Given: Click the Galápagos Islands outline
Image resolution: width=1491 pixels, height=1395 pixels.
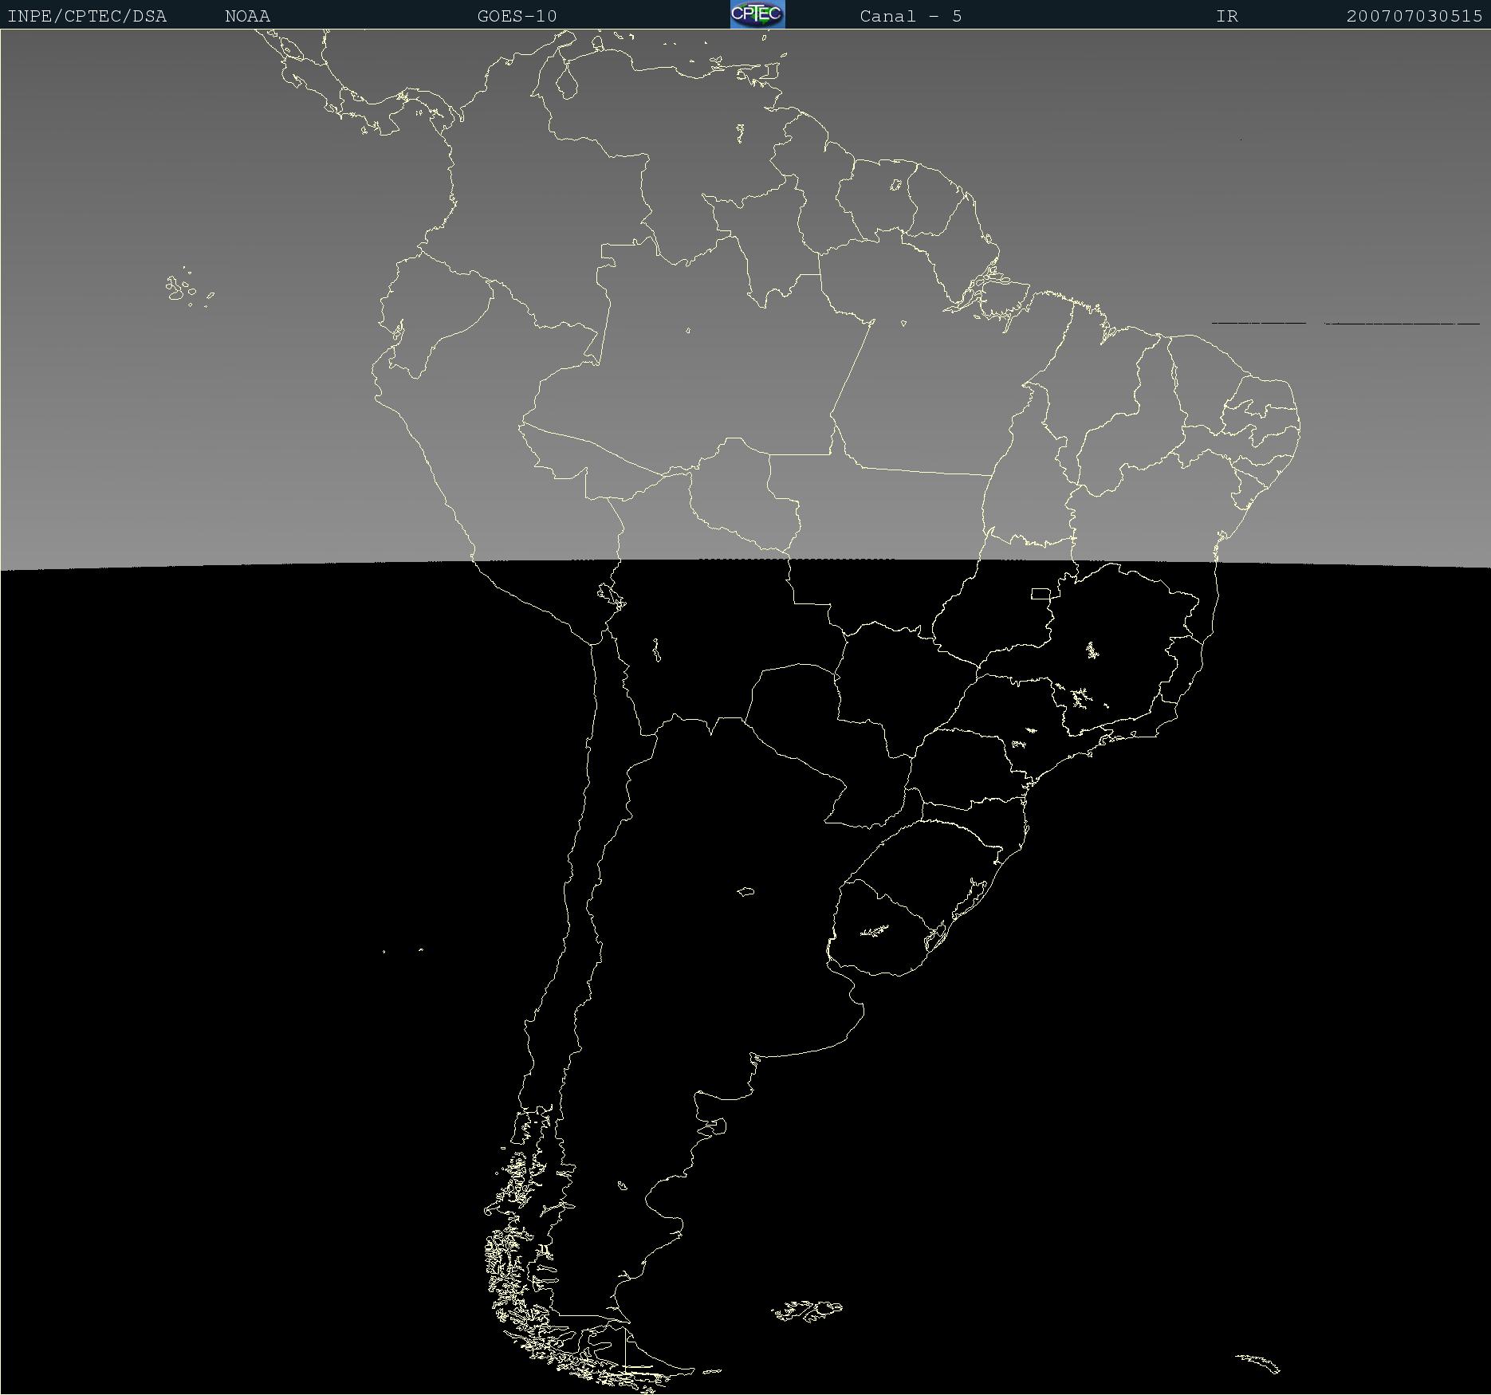Looking at the screenshot, I should [x=189, y=287].
